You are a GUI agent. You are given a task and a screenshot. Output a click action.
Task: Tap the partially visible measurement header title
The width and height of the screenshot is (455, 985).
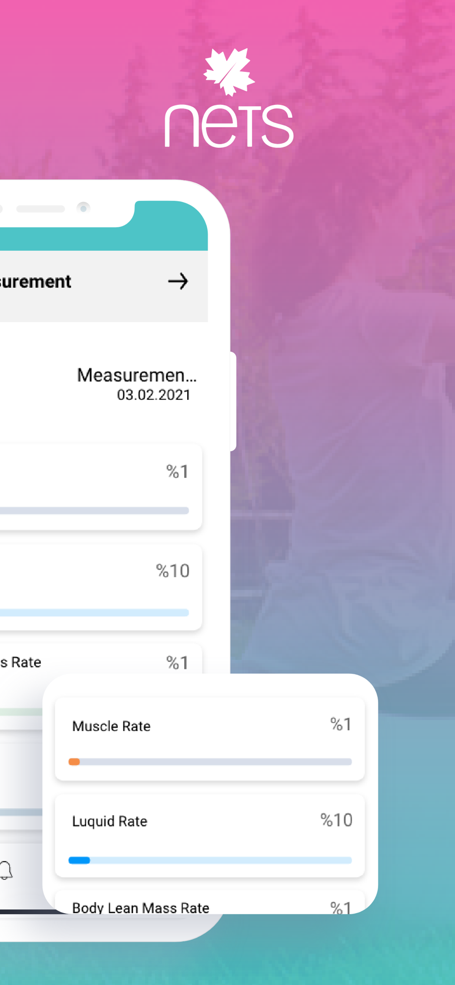(x=35, y=282)
